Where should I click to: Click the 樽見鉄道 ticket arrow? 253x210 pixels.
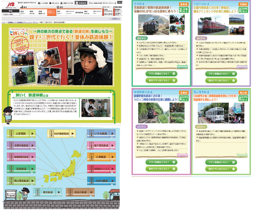(x=59, y=192)
